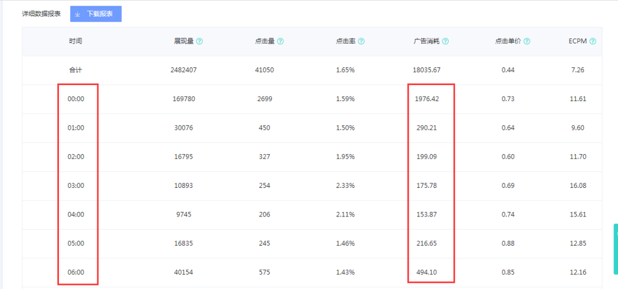
Task: Open the 点击率 help tooltip icon
Action: [362, 42]
